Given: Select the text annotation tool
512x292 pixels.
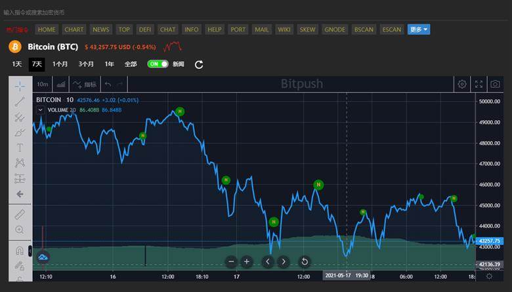Looking at the screenshot, I should [20, 148].
